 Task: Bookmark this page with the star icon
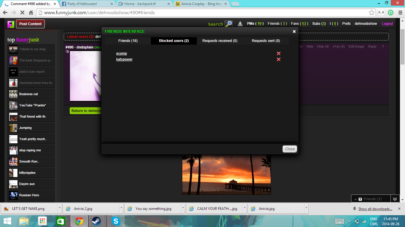pyautogui.click(x=371, y=13)
